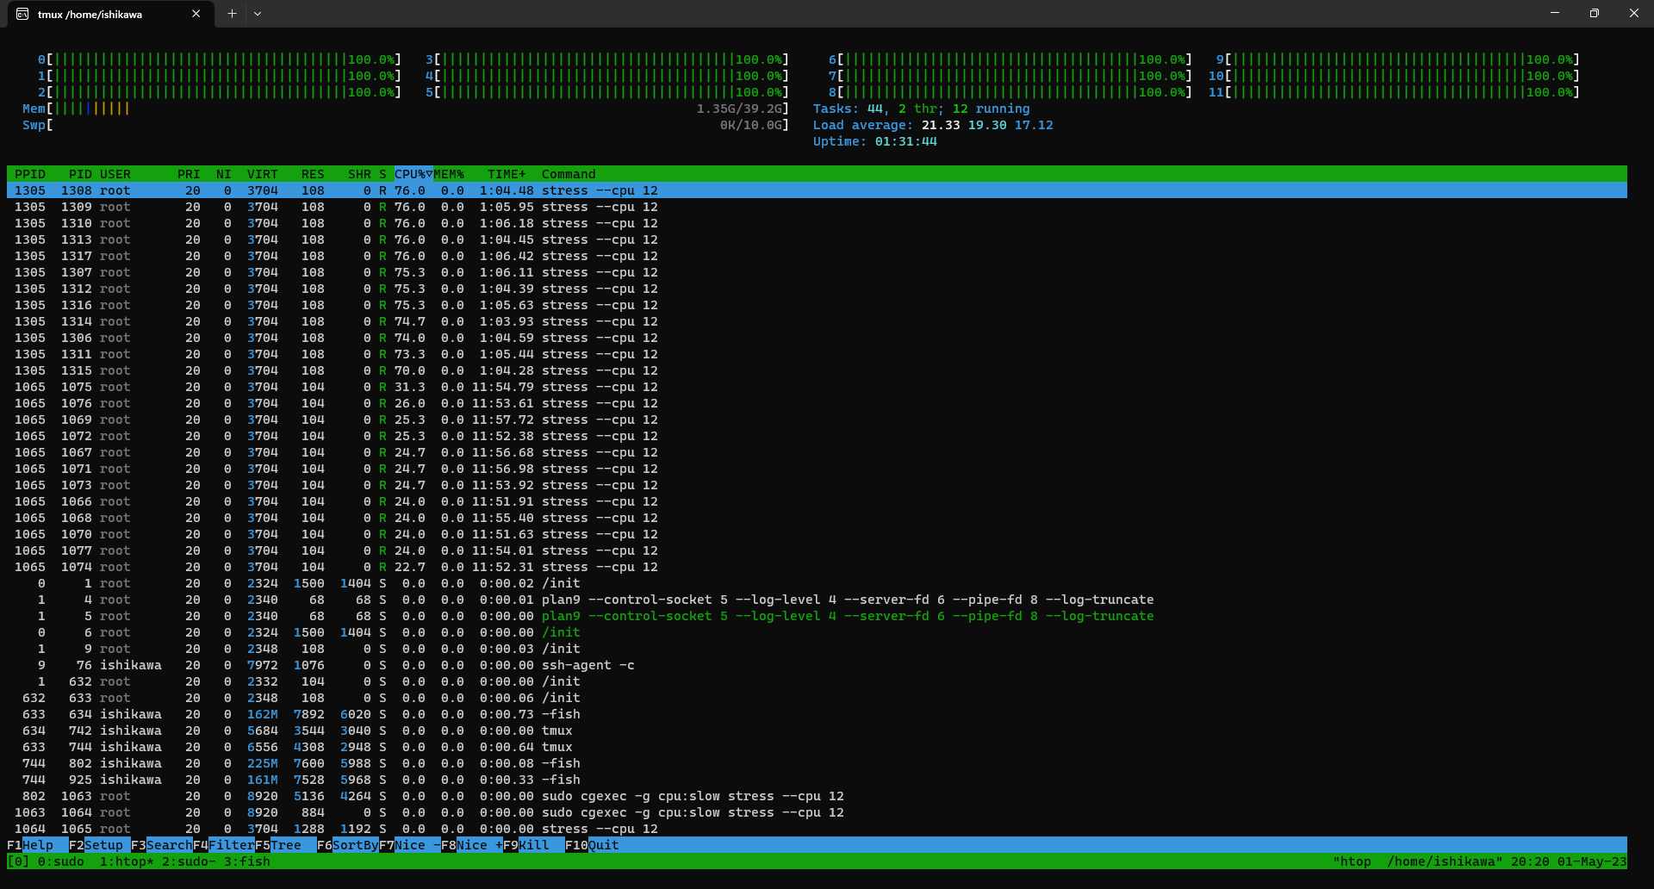The image size is (1654, 889).
Task: Select the /init row with PID 1
Action: (817, 583)
